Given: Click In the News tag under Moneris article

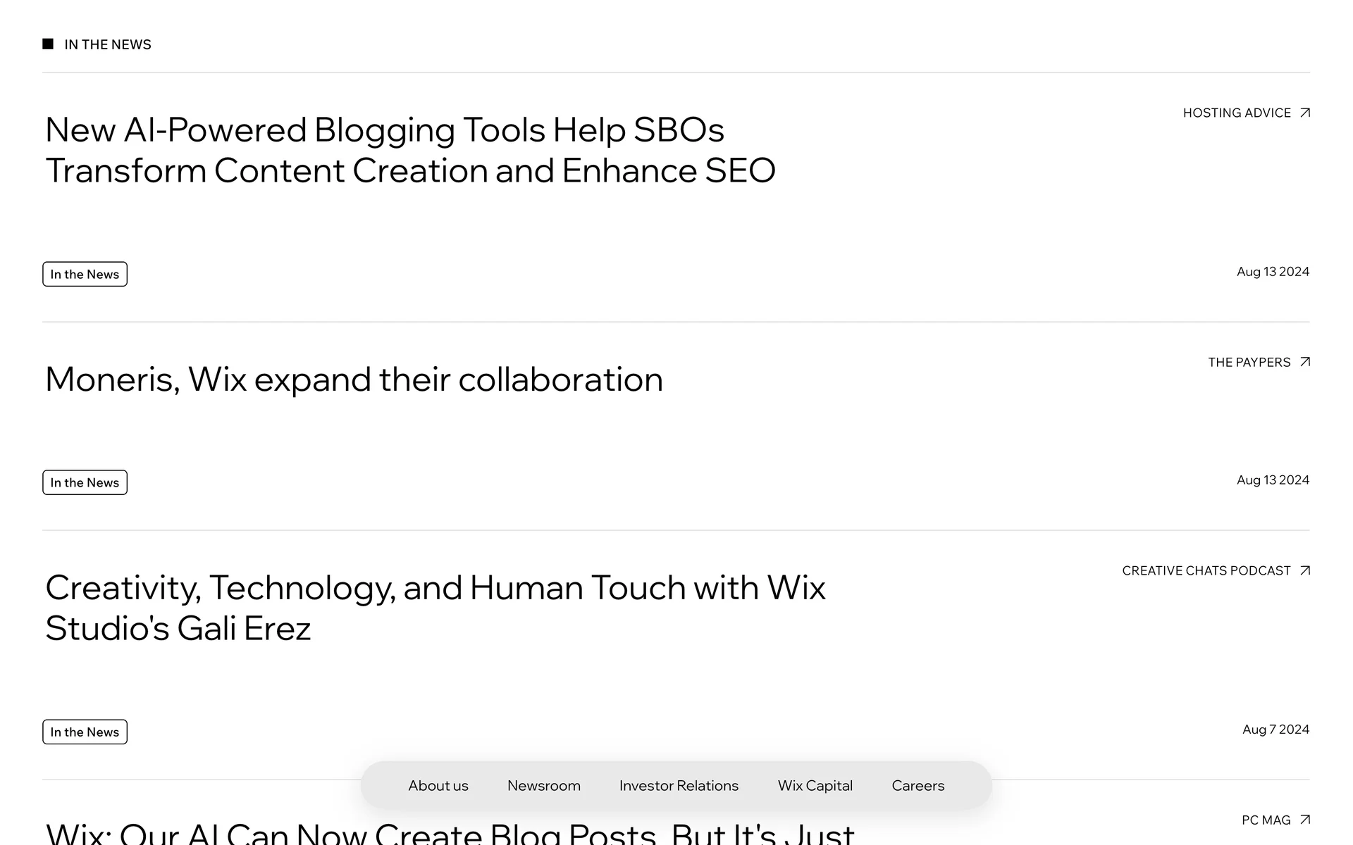Looking at the screenshot, I should click(85, 482).
